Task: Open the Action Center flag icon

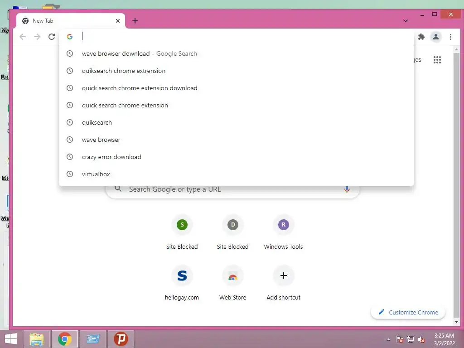Action: 399,339
